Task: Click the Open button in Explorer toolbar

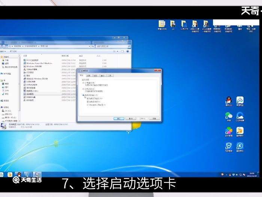Action: (13, 51)
